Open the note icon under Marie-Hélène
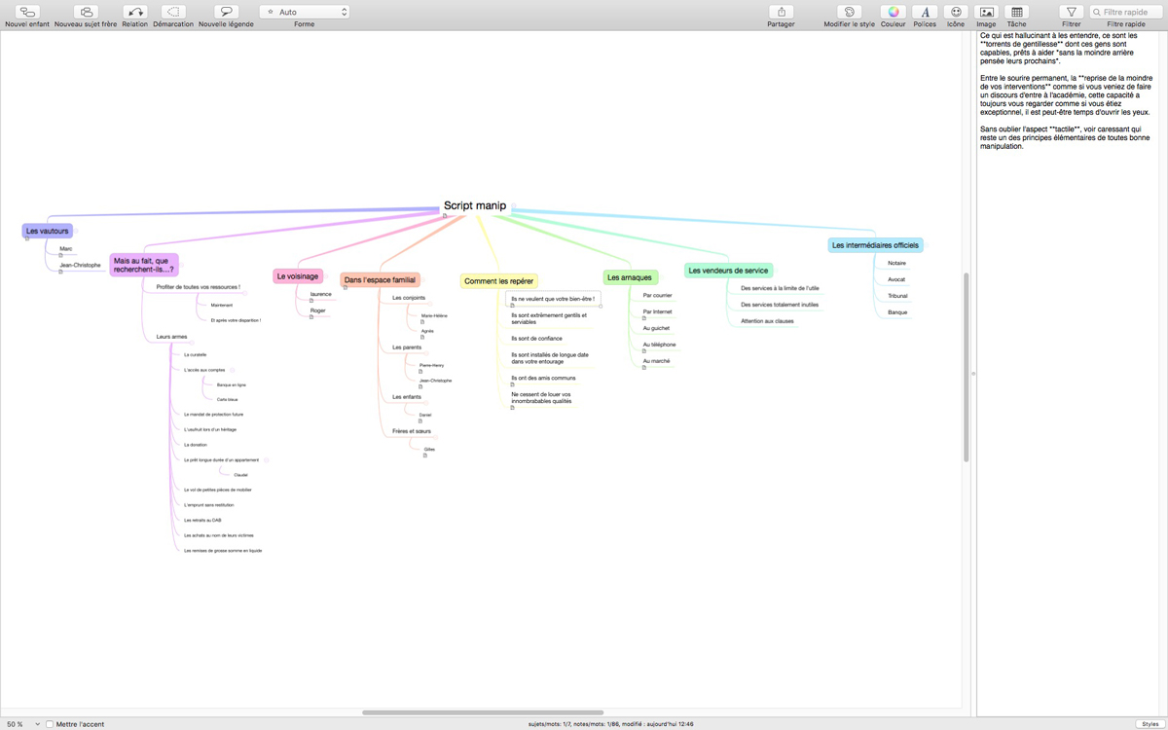 (x=422, y=322)
